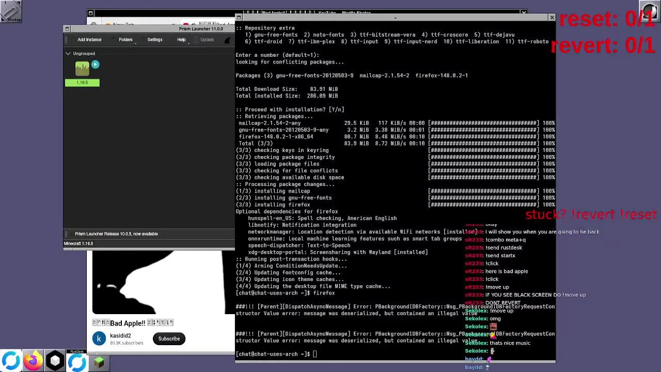Click '80.3K subscribers' text
The height and width of the screenshot is (372, 661).
(x=127, y=343)
